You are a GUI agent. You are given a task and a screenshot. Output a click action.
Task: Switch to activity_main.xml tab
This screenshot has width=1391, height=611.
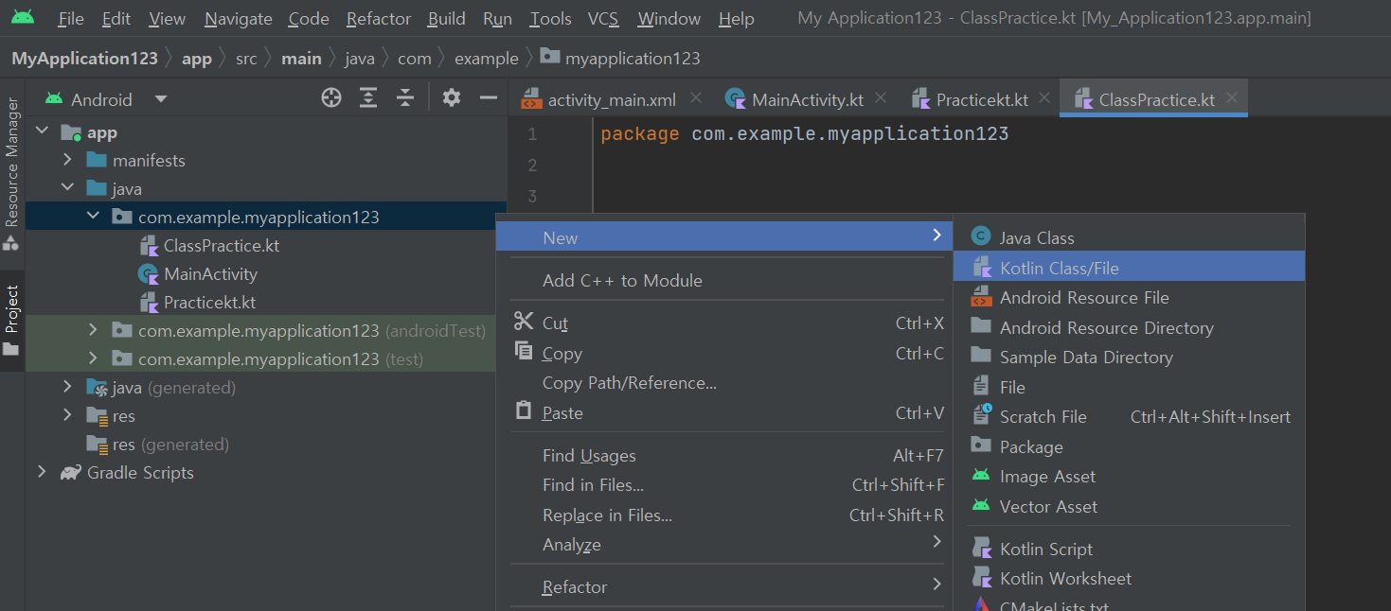coord(612,99)
